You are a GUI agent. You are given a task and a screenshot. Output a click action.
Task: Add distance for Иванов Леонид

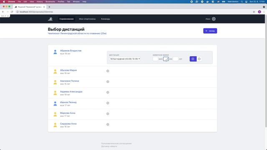point(108,103)
